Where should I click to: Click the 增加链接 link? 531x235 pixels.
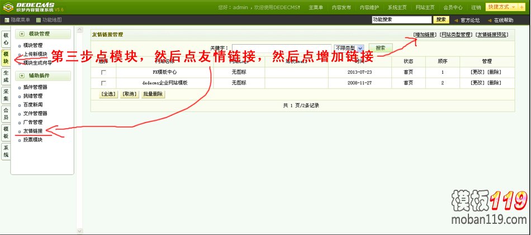click(x=425, y=35)
